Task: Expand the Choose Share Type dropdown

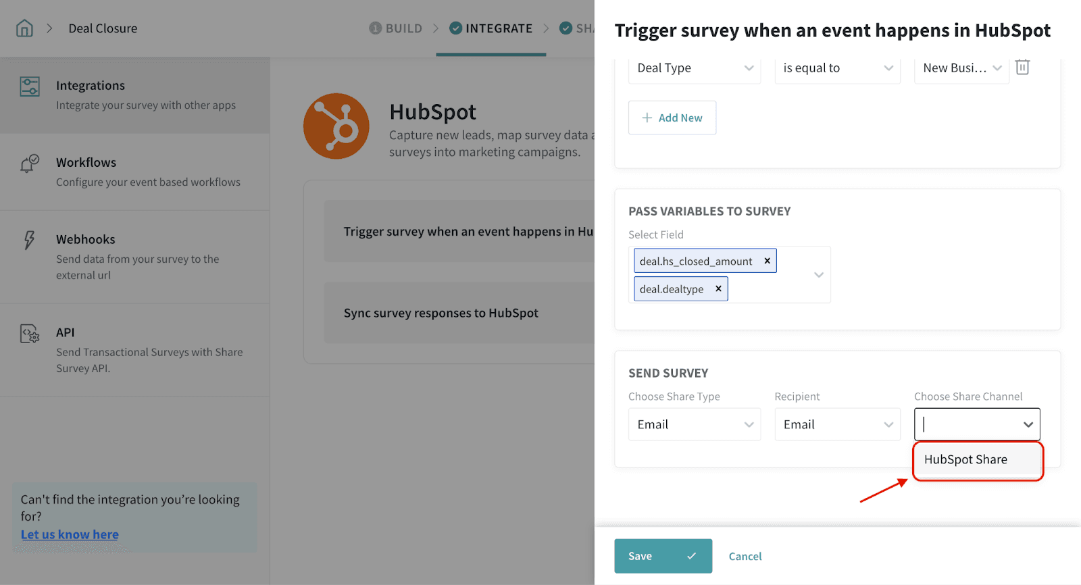Action: pos(695,424)
